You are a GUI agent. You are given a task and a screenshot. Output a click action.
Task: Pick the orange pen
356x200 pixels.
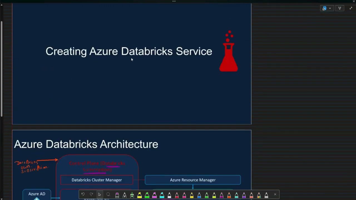[x=229, y=195]
